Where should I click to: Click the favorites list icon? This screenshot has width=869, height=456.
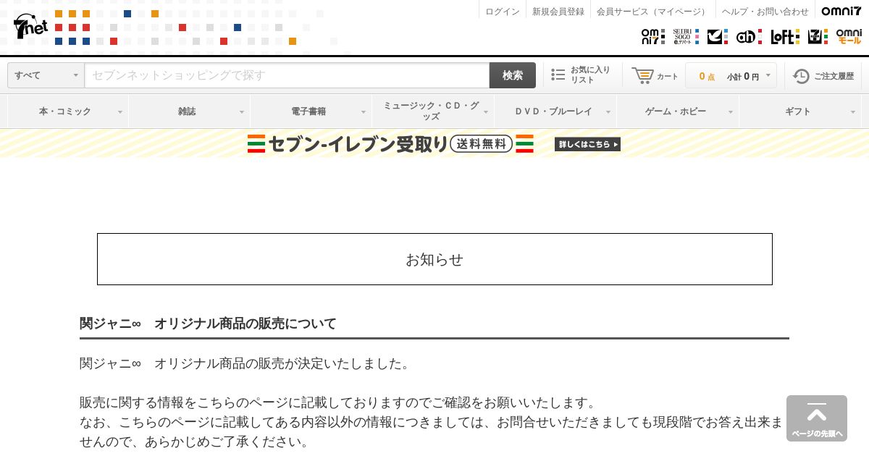558,75
